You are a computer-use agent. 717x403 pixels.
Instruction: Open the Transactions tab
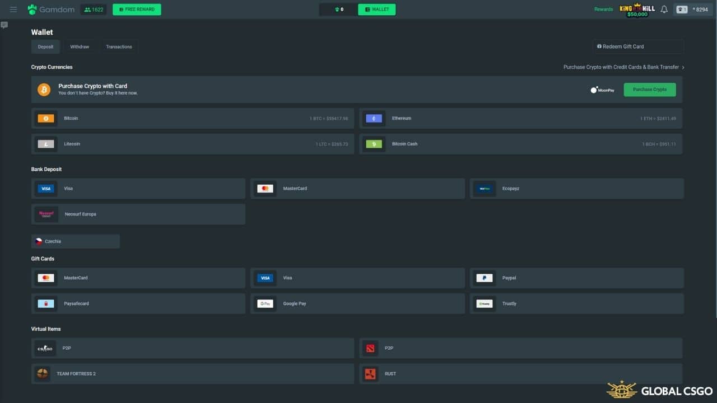coord(119,46)
